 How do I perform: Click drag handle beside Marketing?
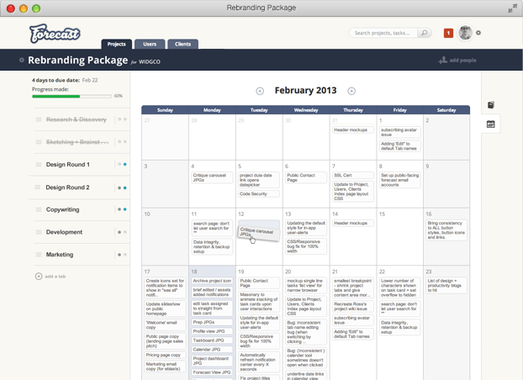tap(39, 255)
